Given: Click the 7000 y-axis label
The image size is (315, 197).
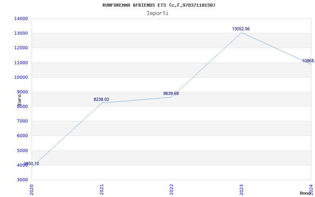Looking at the screenshot, I should point(22,121).
